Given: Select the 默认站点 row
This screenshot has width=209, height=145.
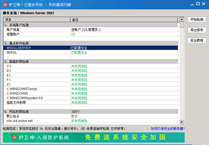Looking at the screenshot, I should coord(91,116).
